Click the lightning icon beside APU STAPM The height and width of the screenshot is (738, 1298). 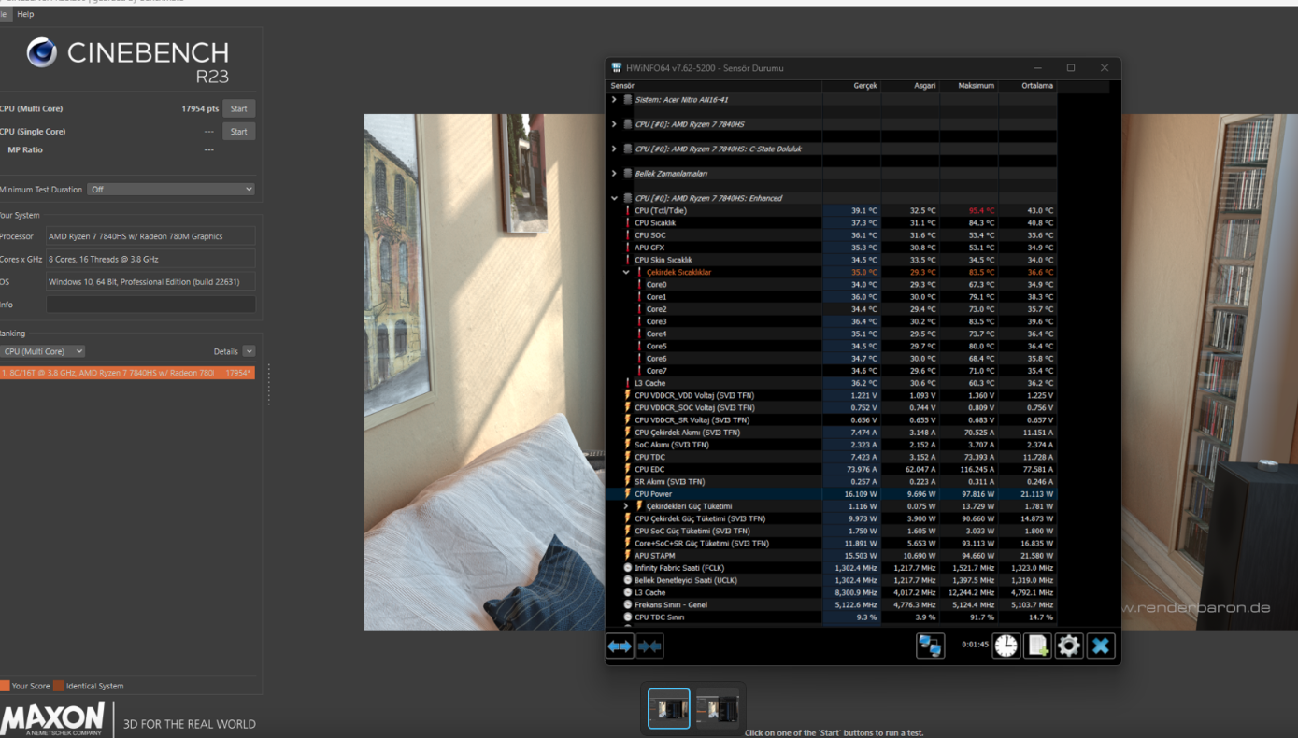(628, 556)
